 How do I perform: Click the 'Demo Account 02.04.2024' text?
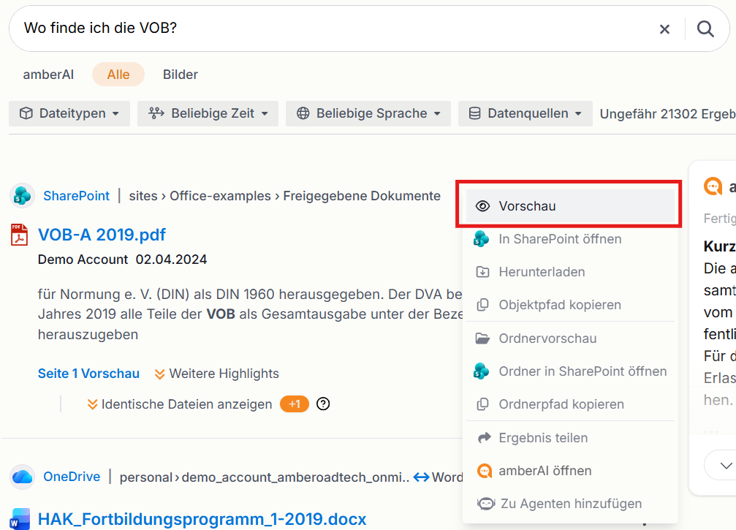click(122, 260)
